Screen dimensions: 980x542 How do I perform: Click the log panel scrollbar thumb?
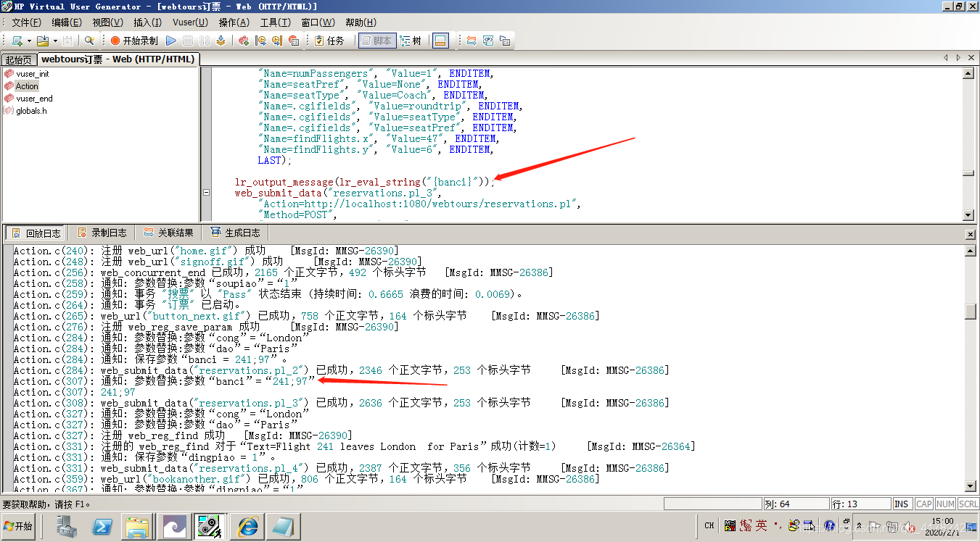971,312
